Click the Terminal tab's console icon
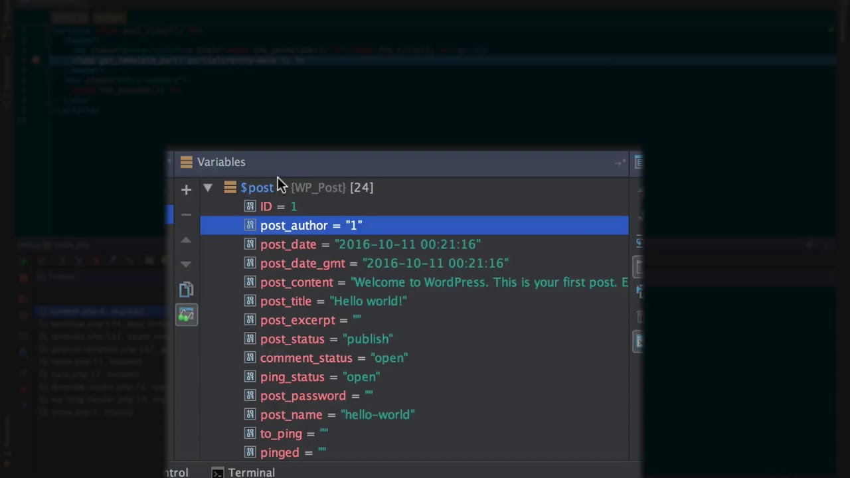Viewport: 850px width, 478px height. tap(217, 473)
